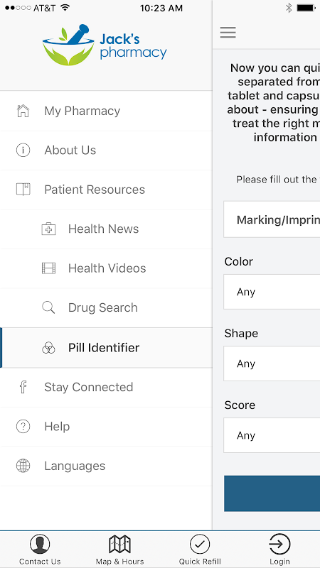Tap the Map & Hours icon
This screenshot has height=568, width=320.
119,544
